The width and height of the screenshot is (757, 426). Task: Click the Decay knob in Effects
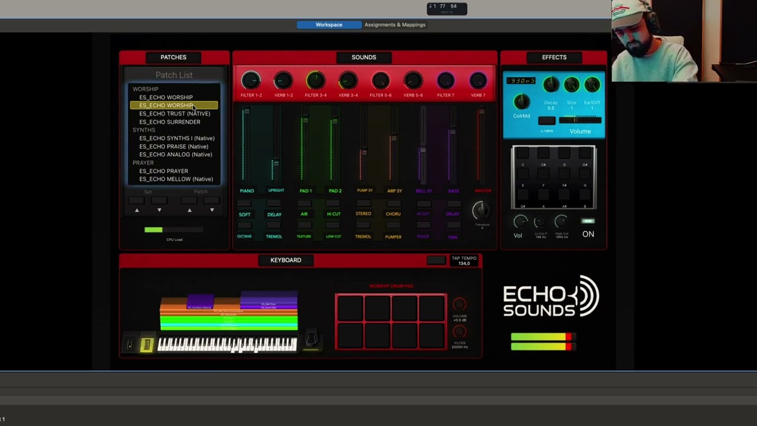[551, 85]
